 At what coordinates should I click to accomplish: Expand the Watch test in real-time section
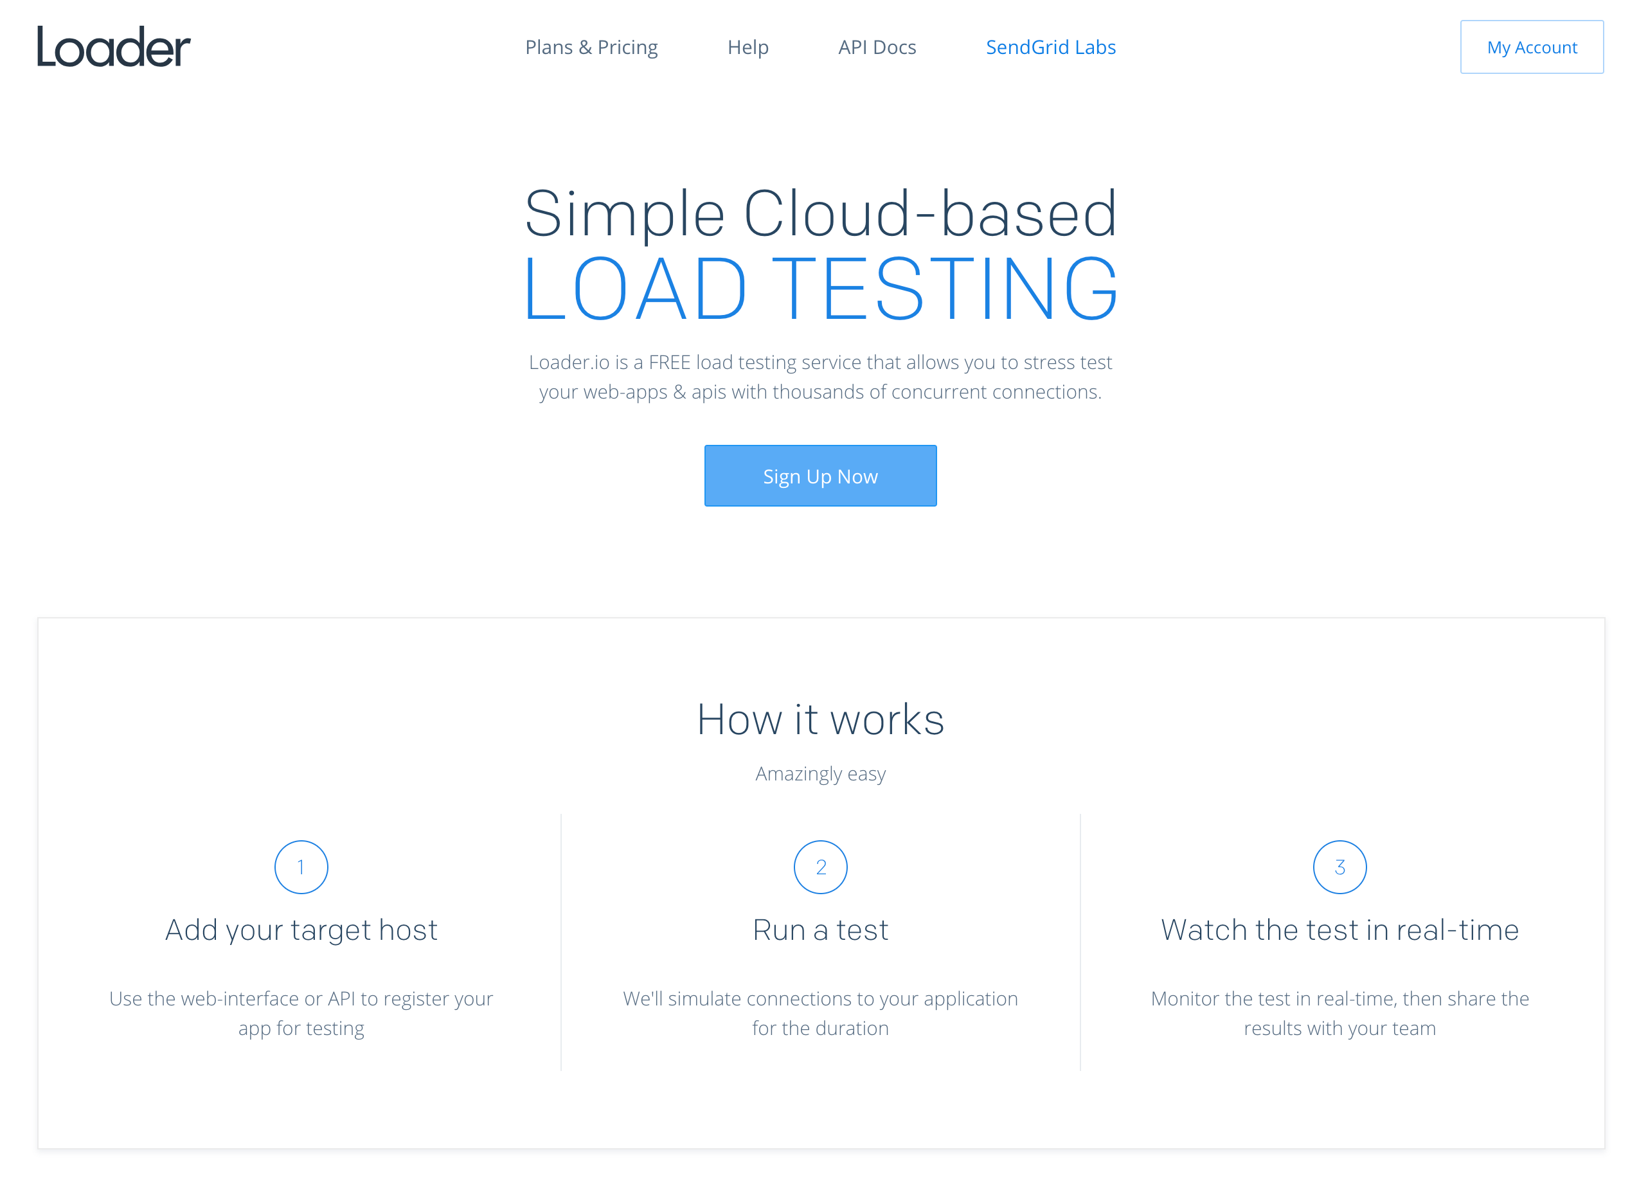(x=1338, y=929)
